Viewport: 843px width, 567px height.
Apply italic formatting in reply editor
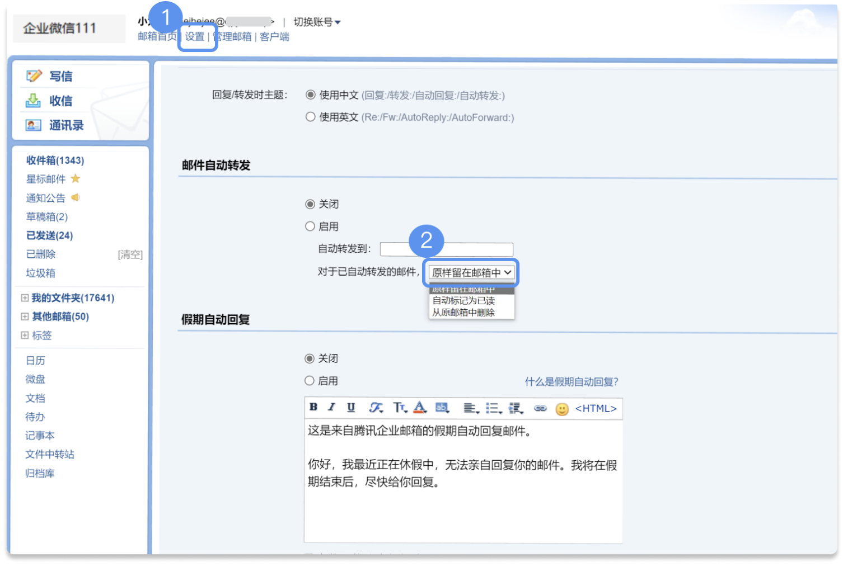coord(332,408)
